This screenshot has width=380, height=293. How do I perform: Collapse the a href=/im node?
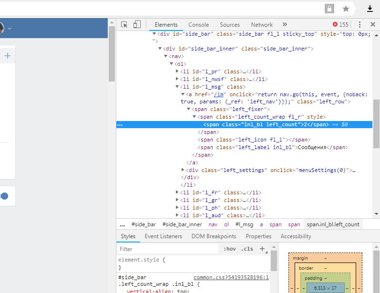(x=183, y=94)
